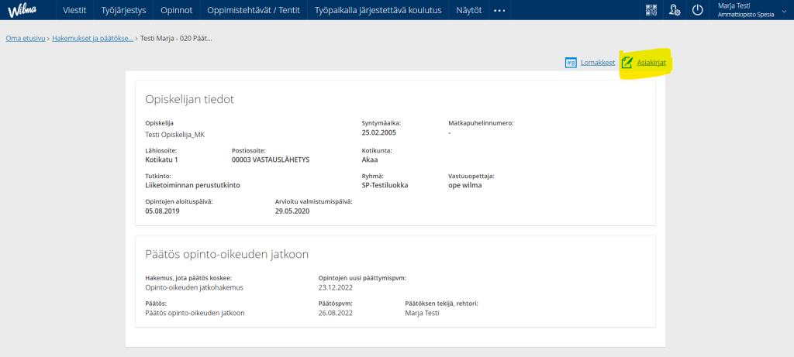Image resolution: width=794 pixels, height=357 pixels.
Task: Go to Hakemukset ja päätökse... breadcrumb
Action: click(x=92, y=38)
